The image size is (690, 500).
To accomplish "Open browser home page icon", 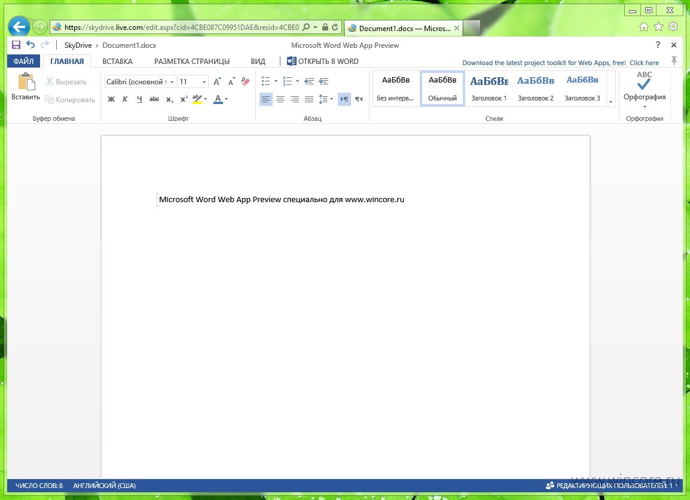I will point(643,27).
